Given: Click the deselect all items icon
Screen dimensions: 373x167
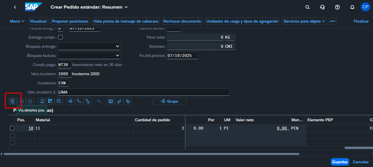Looking at the screenshot, I should pos(59,101).
